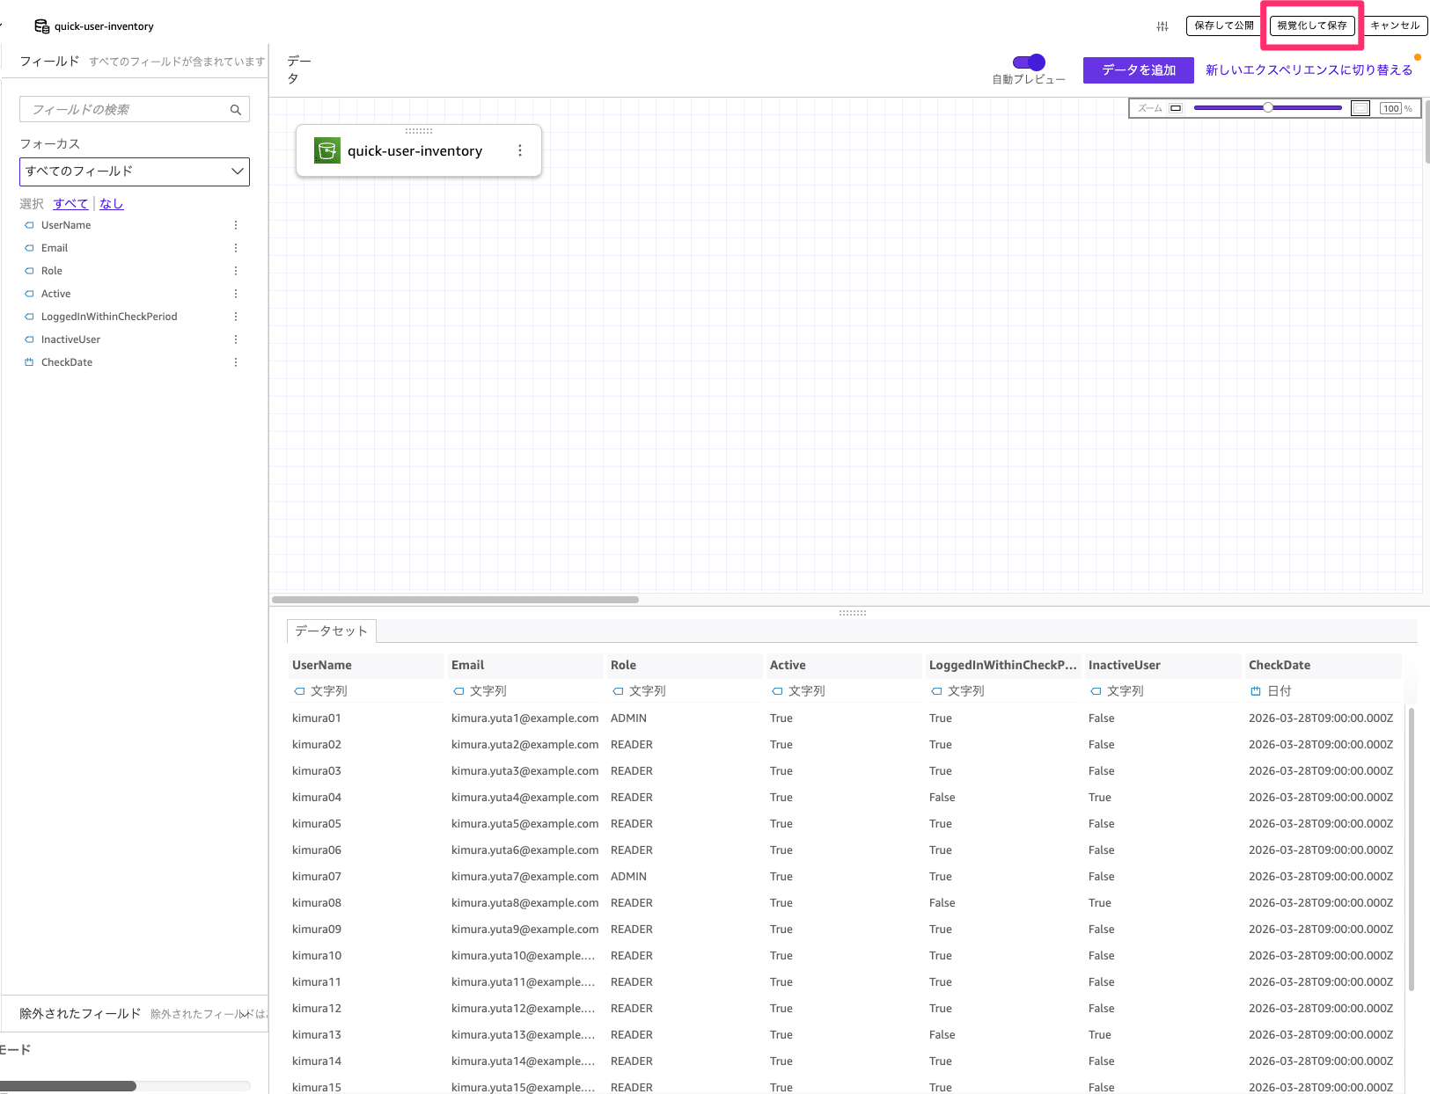Toggle 自動プレビュー off
This screenshot has height=1094, width=1430.
[1027, 62]
